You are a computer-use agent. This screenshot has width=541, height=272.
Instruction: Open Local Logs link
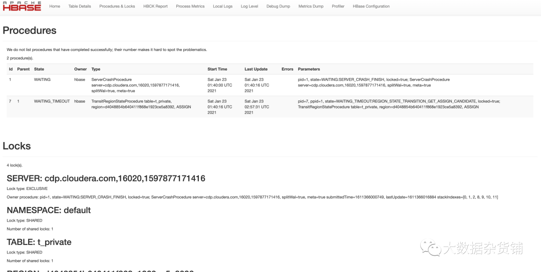(x=222, y=6)
